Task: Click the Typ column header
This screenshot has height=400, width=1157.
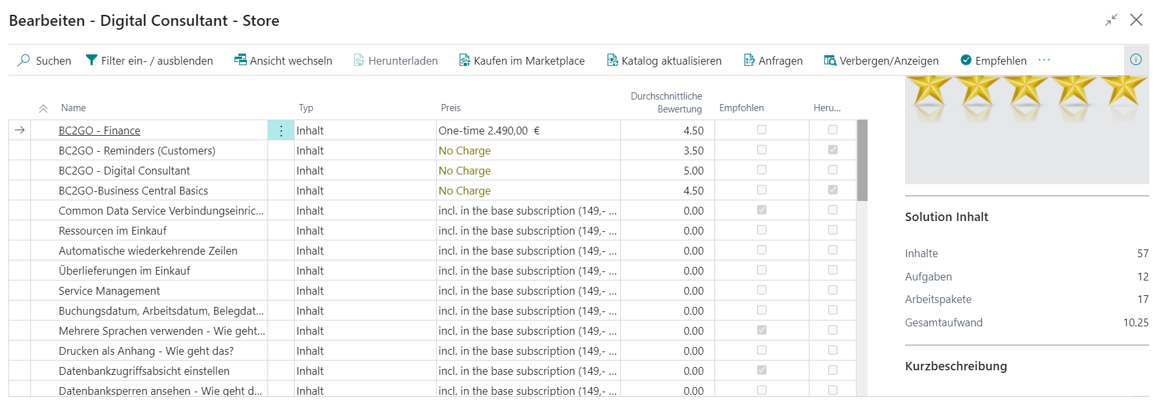Action: (x=306, y=108)
